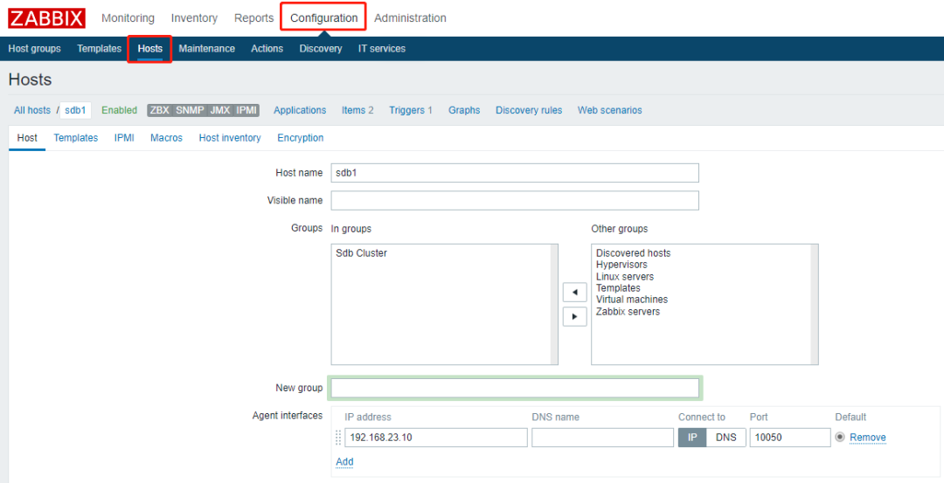Click the Zabbix logo
Image resolution: width=944 pixels, height=483 pixels.
coord(47,18)
